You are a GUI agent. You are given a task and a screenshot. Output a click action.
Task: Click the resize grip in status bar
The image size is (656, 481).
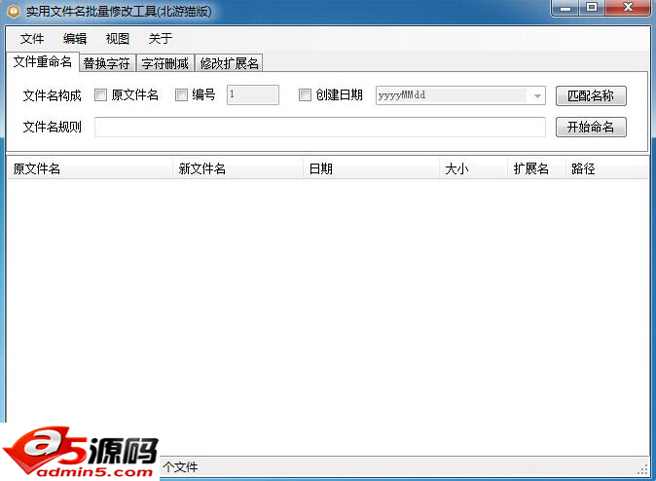tap(642, 470)
